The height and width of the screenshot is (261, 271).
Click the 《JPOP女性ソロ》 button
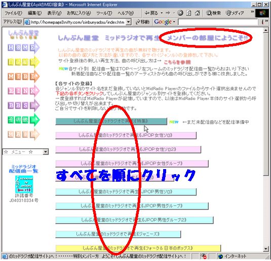pos(126,135)
